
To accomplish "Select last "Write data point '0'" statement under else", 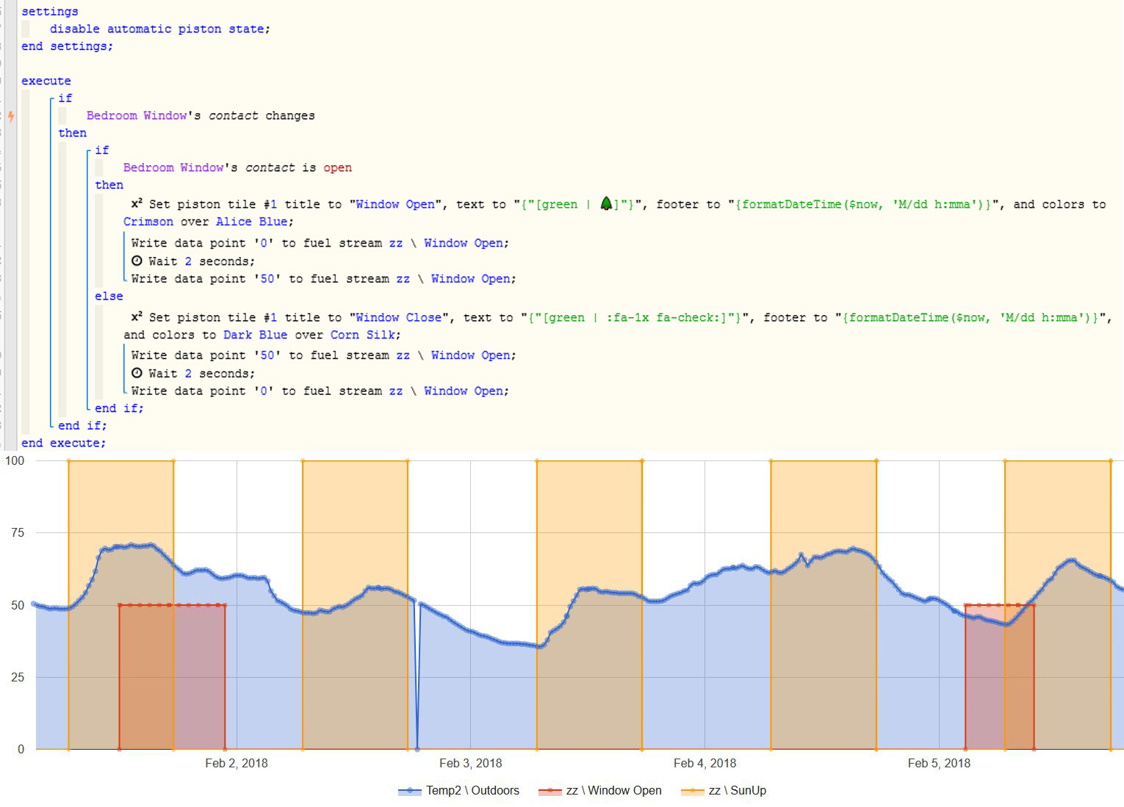I will click(320, 391).
